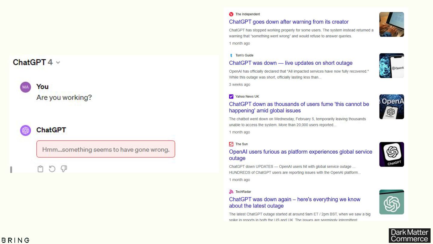Click the TechRadar green logo thumbnail

(392, 202)
